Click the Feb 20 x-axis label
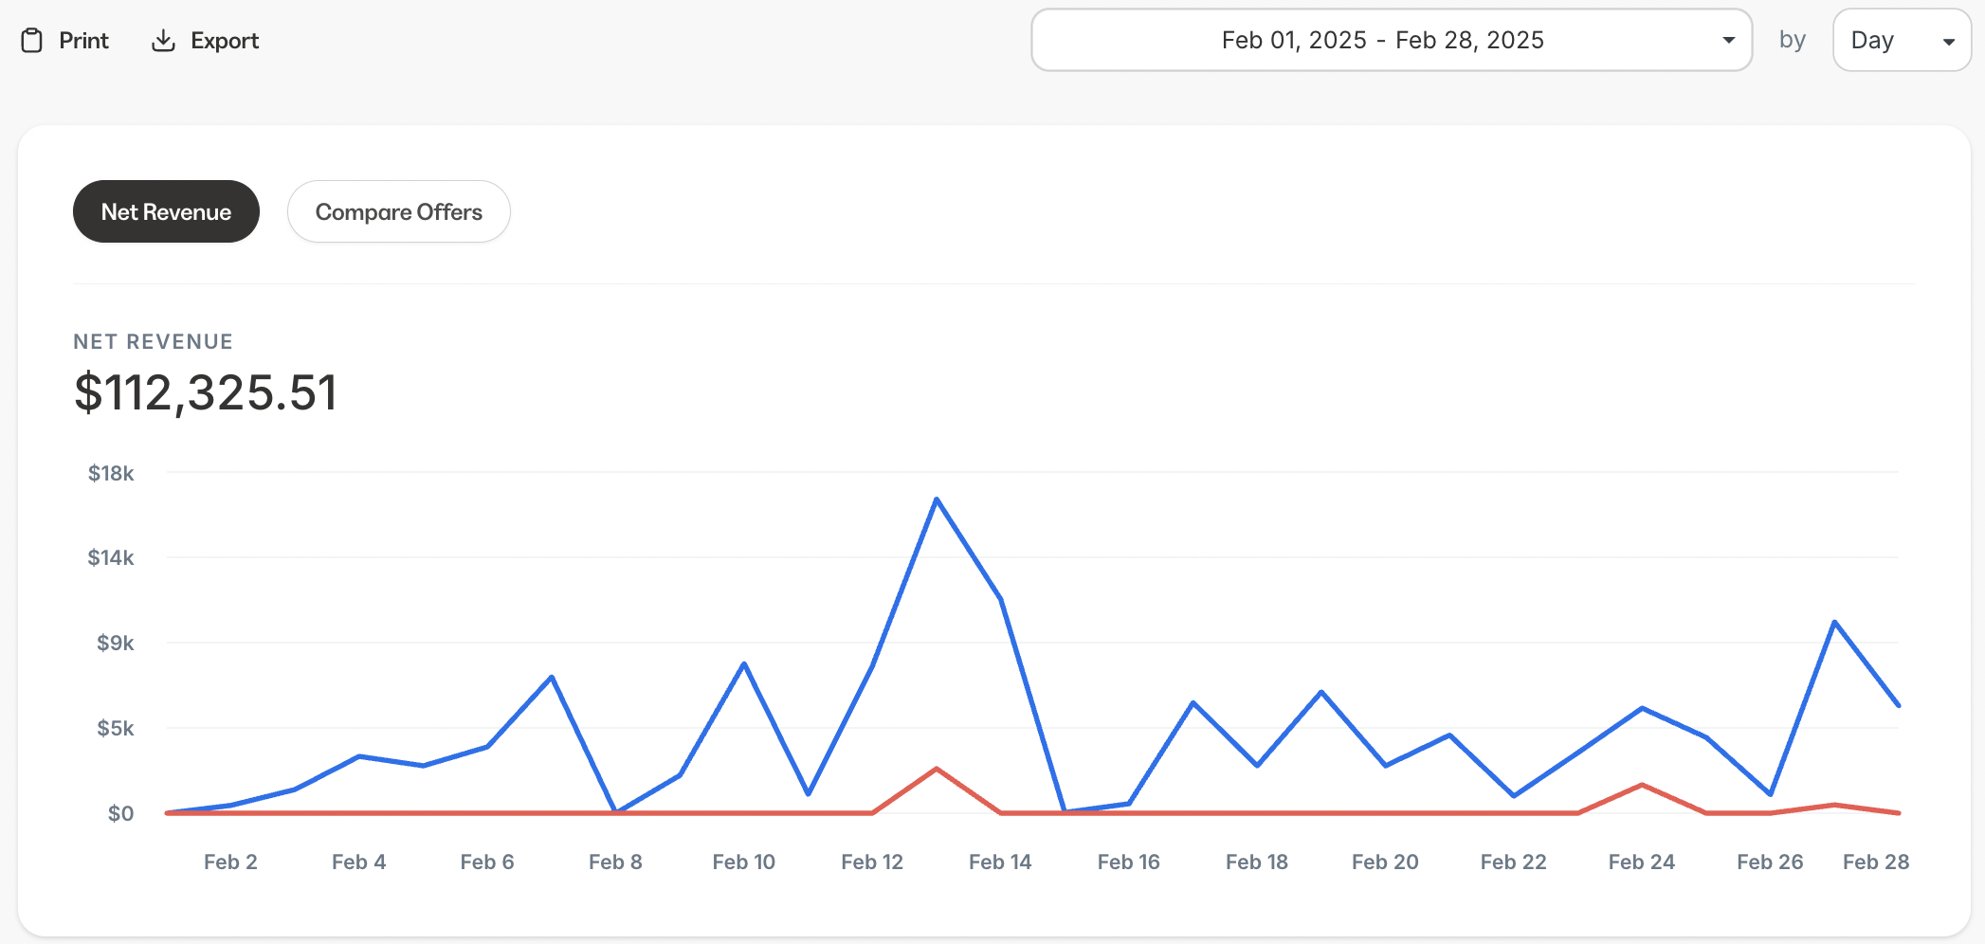The image size is (1985, 944). pos(1385,862)
